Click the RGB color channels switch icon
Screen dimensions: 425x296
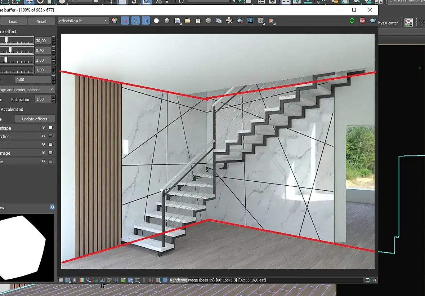pos(115,21)
